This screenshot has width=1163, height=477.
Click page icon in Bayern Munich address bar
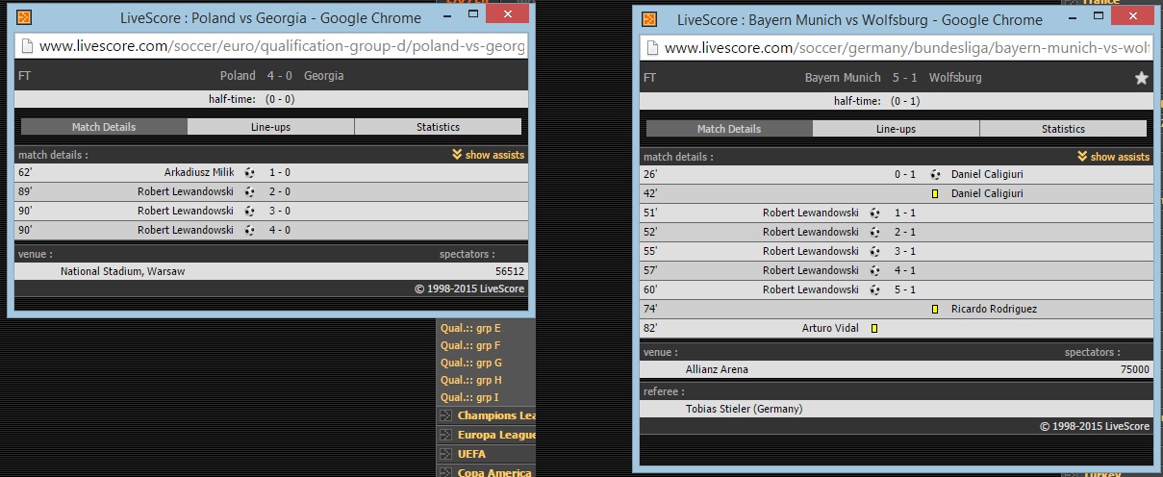click(x=652, y=48)
